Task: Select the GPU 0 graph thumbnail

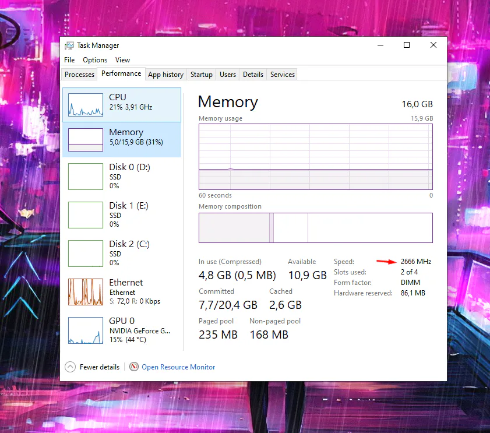Action: [86, 330]
